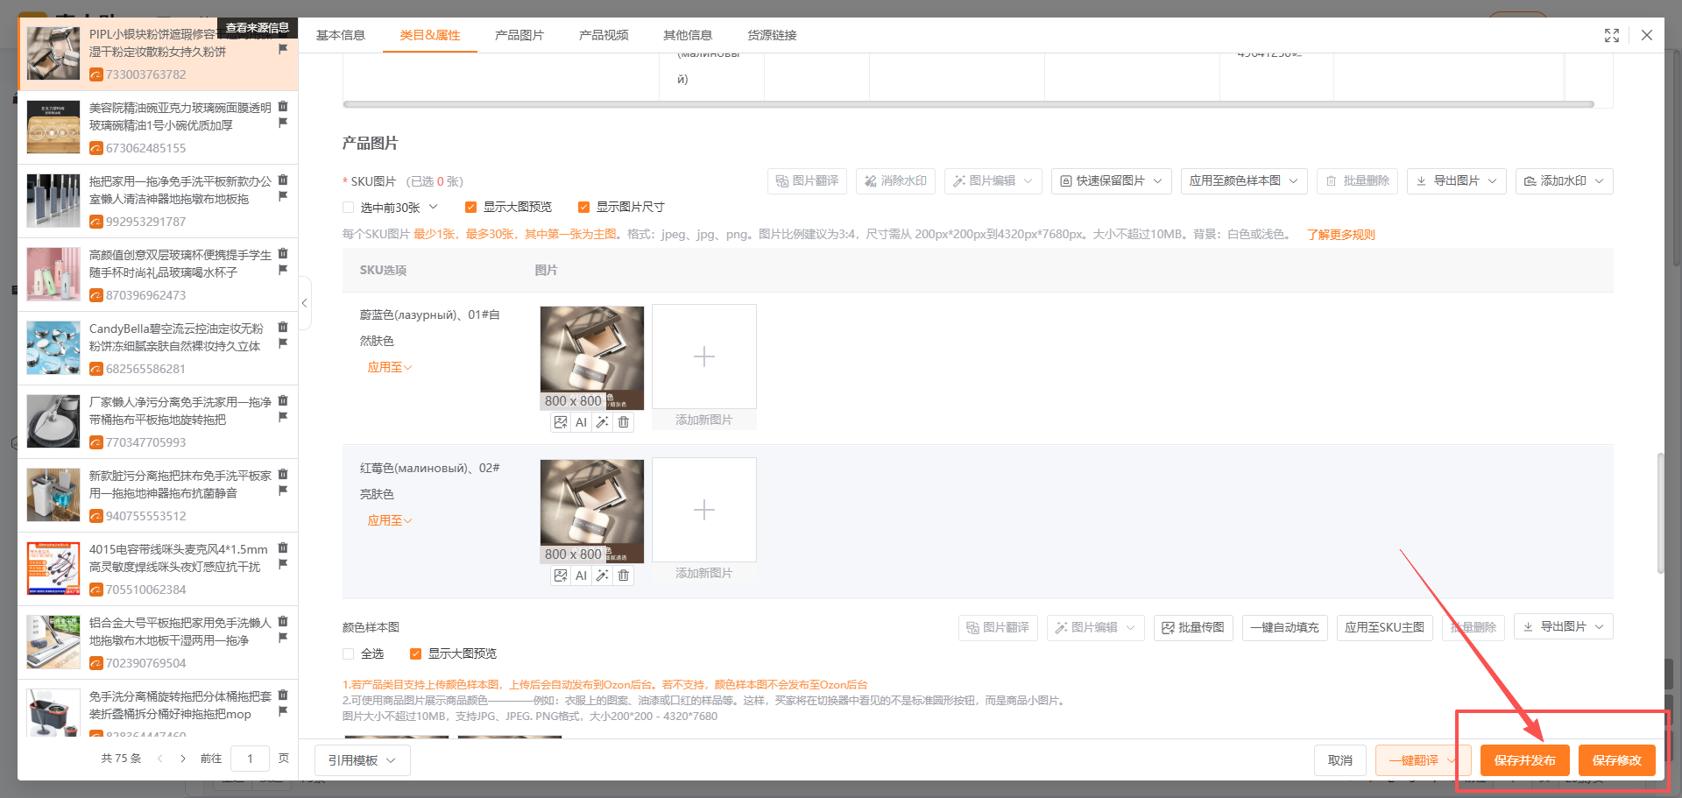Click the flag icon on the PIPL小银块粉饼 product
The height and width of the screenshot is (798, 1682).
coord(283,49)
